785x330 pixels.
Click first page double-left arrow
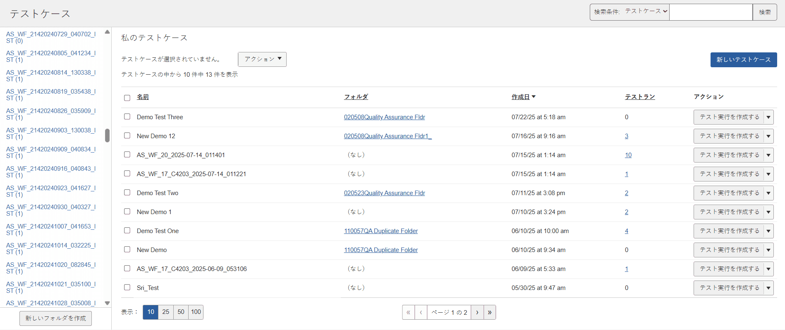tap(408, 312)
